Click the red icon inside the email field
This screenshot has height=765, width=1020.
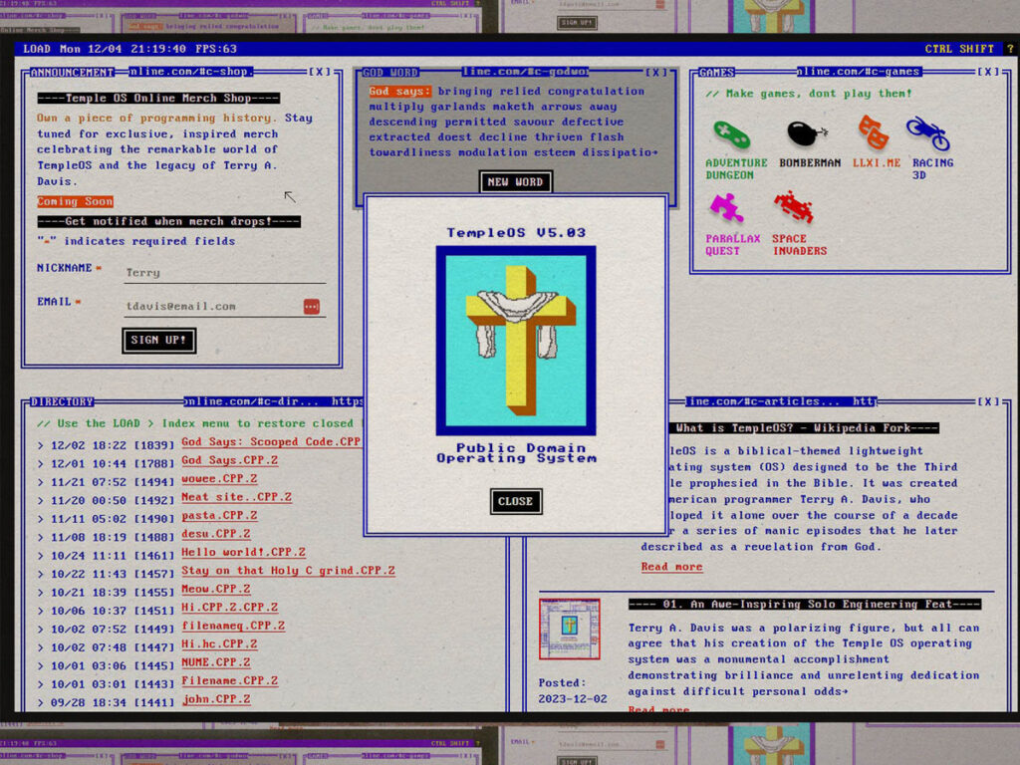(x=312, y=307)
